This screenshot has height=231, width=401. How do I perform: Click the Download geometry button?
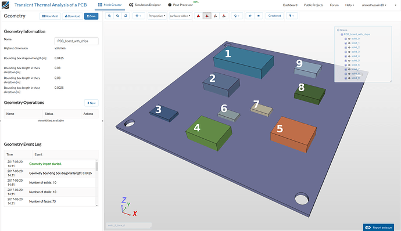(x=73, y=16)
